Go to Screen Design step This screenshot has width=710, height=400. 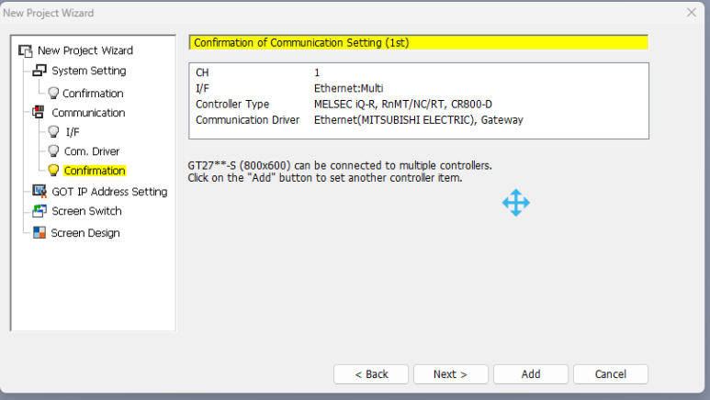[x=85, y=233]
